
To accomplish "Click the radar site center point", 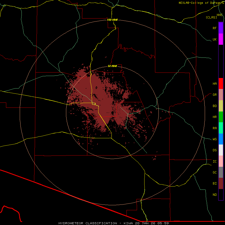I will 112,113.
